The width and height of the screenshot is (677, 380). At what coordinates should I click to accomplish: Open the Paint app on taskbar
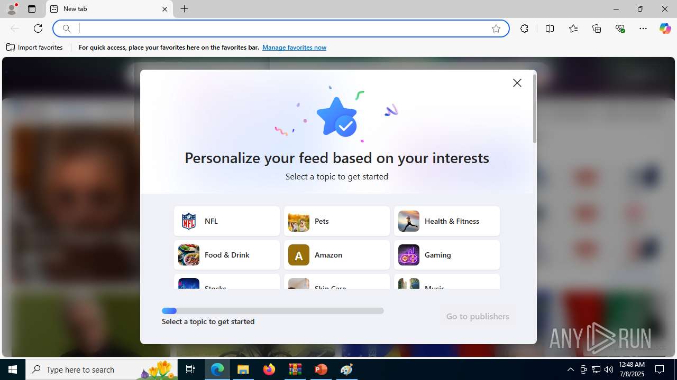point(346,369)
